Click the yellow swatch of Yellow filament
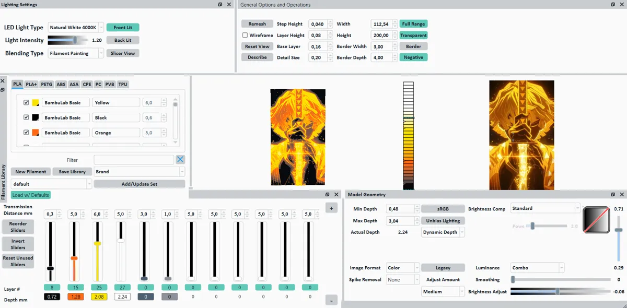The width and height of the screenshot is (627, 308). pos(36,103)
